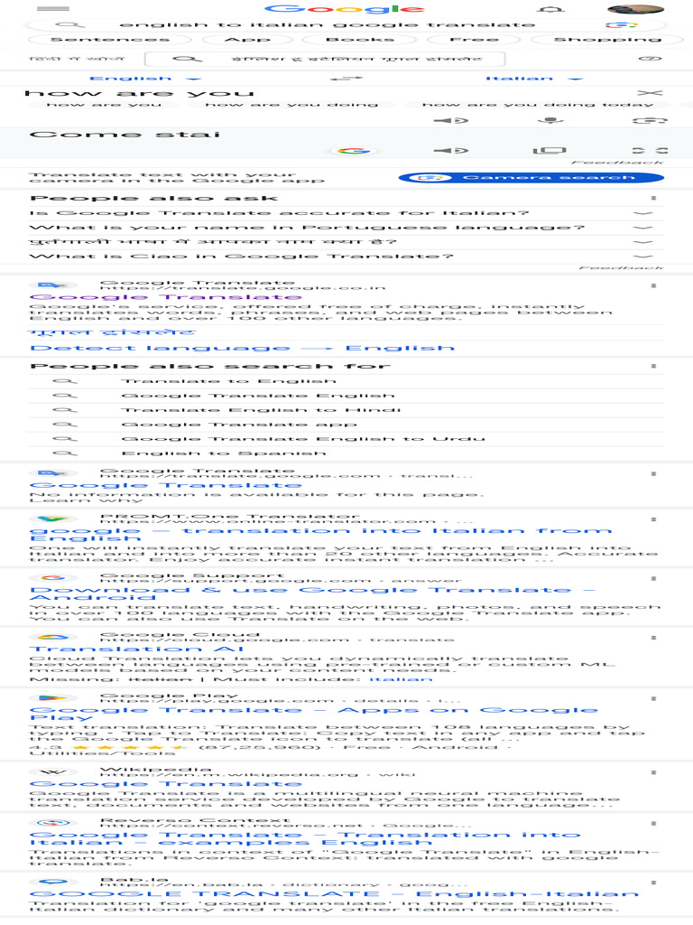693x925 pixels.
Task: Choose the how are you doing suggestion chip
Action: coord(291,105)
